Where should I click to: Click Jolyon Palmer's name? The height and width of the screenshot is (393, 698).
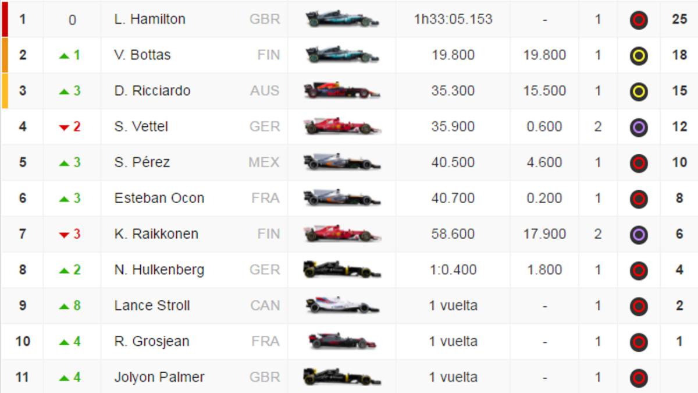point(159,377)
